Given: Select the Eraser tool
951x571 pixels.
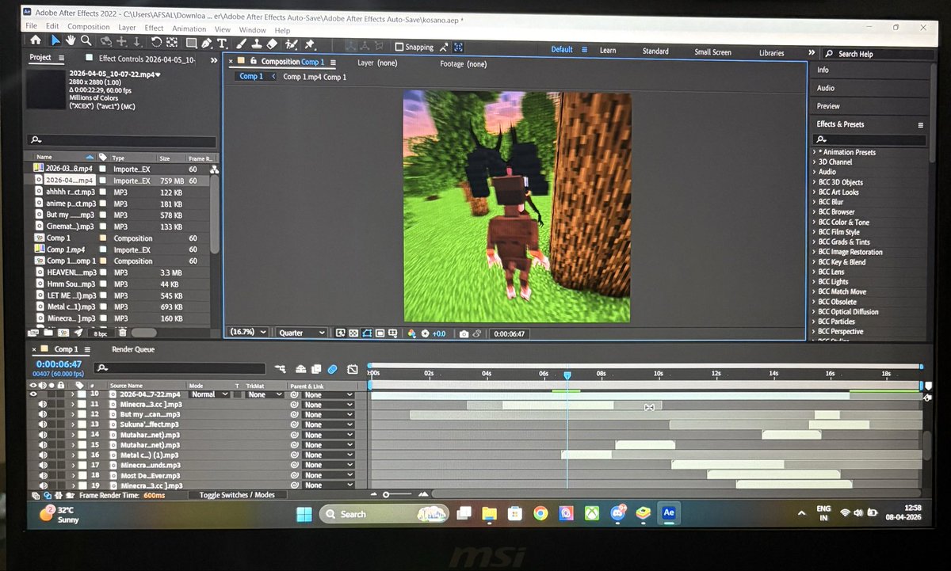Looking at the screenshot, I should pyautogui.click(x=273, y=44).
